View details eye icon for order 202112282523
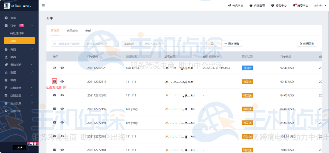329x153 pixels. [x=62, y=68]
